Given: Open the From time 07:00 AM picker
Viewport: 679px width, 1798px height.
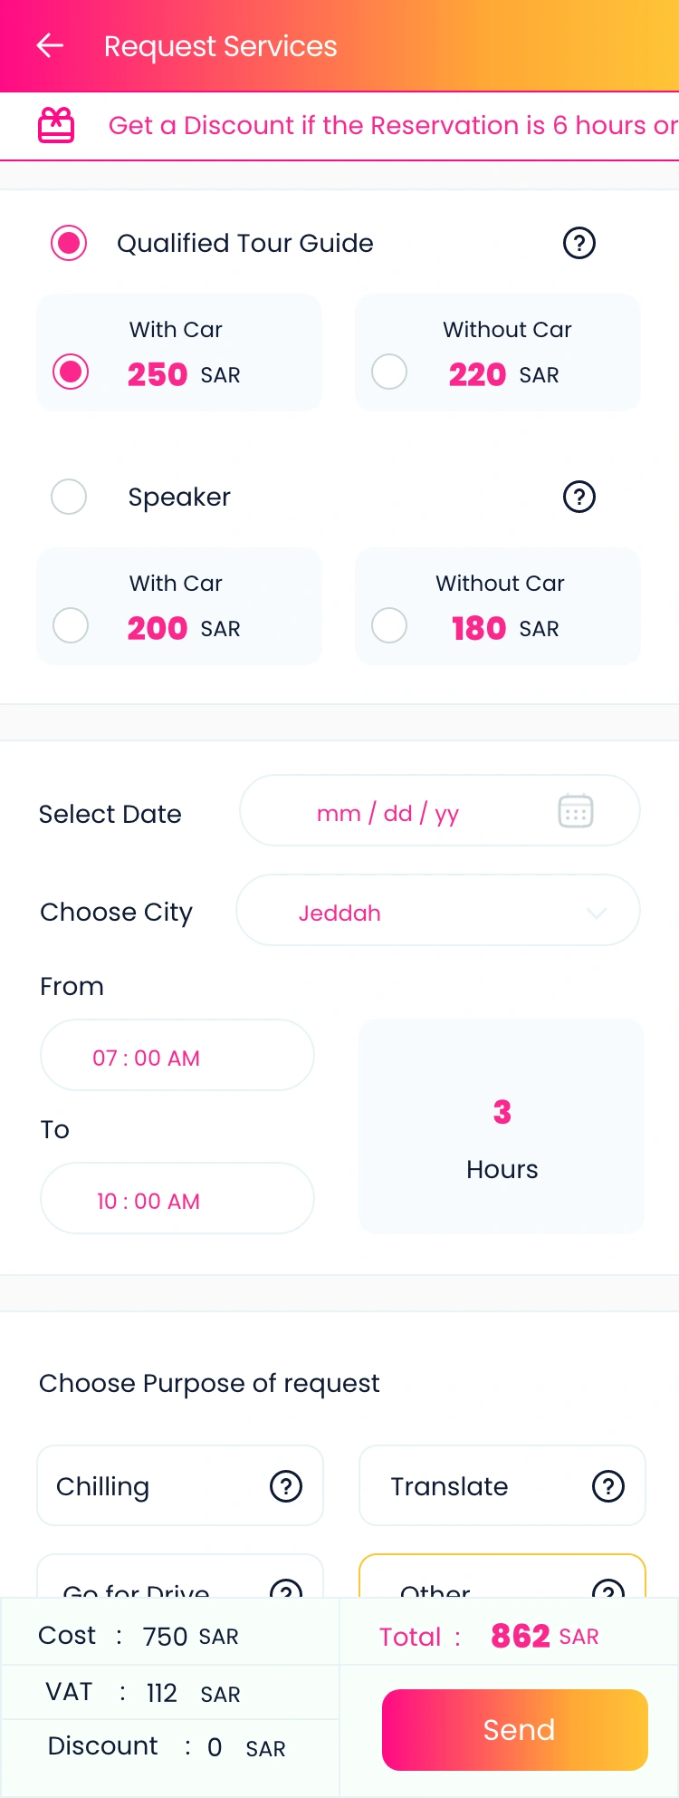Looking at the screenshot, I should 177,1056.
